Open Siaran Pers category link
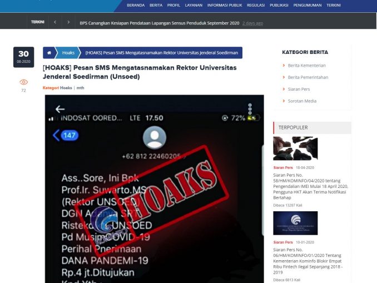This screenshot has width=377, height=283. tap(299, 89)
